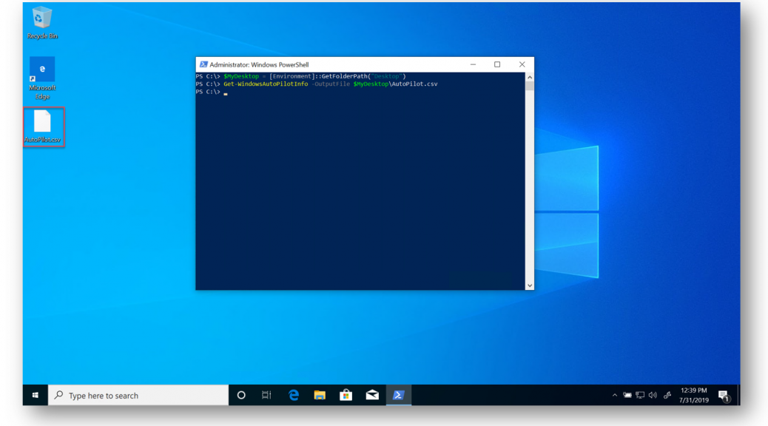Select the AutoPilot.csv file on desktop
The width and height of the screenshot is (768, 426).
click(x=43, y=126)
